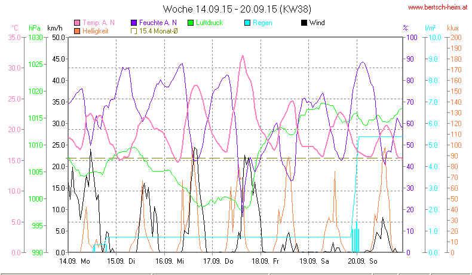This screenshot has height=275, width=472.
Task: Click the 25.0 wind speed axis value
Action: coord(59,145)
